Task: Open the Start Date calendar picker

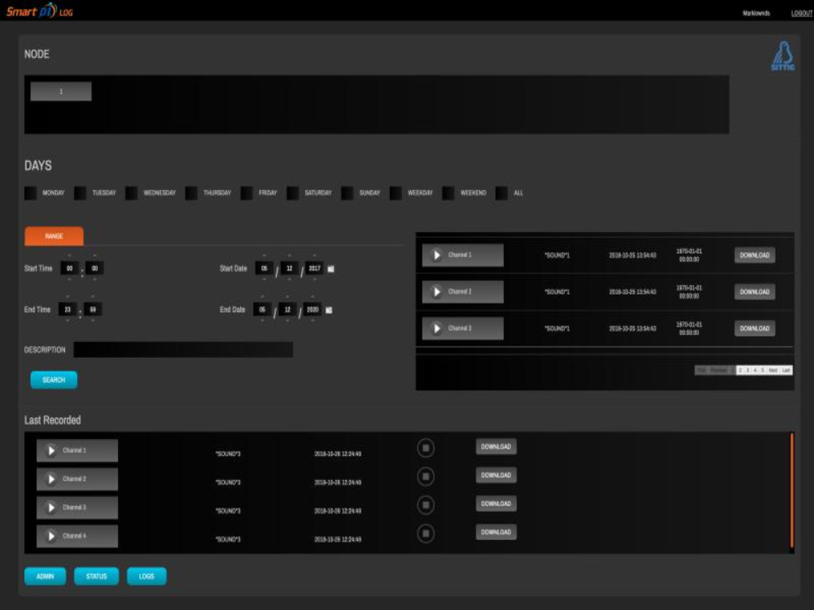Action: click(x=330, y=268)
